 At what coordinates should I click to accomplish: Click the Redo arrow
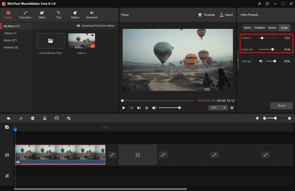coord(21,118)
